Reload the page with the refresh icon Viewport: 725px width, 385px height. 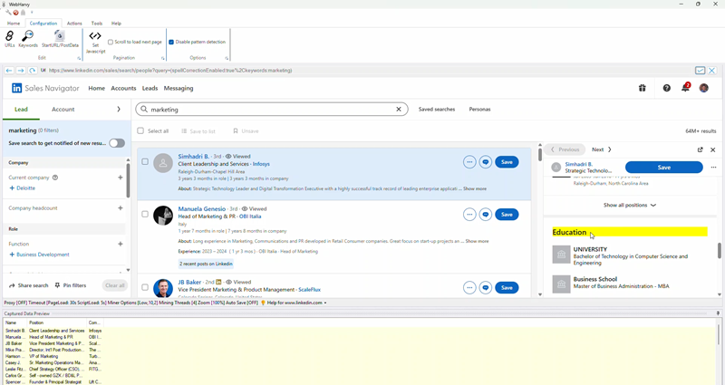32,71
